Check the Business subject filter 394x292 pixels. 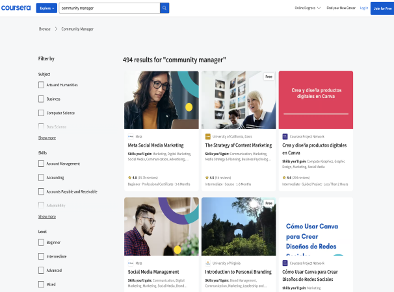point(41,99)
